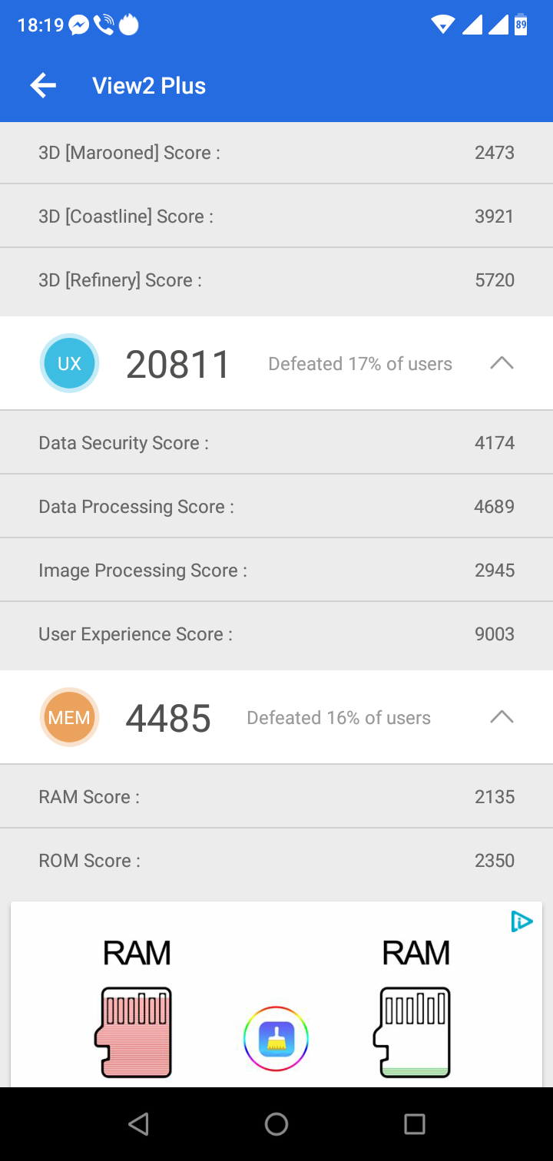Tap the empty RAM chip image

[412, 1032]
